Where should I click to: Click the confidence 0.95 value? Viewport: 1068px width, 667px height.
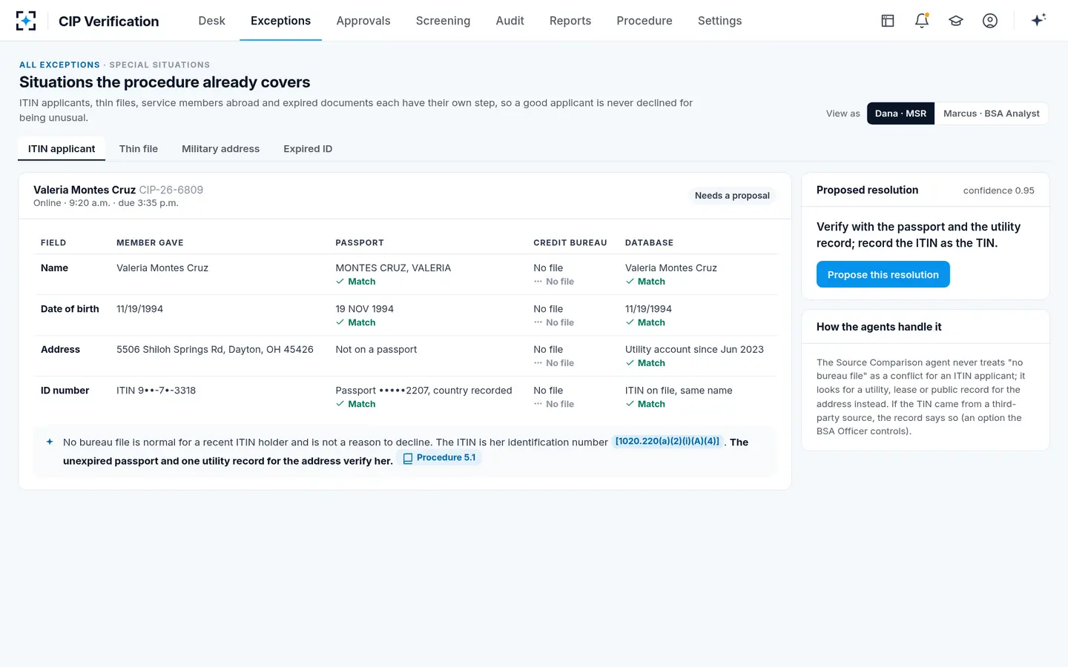[x=998, y=190]
